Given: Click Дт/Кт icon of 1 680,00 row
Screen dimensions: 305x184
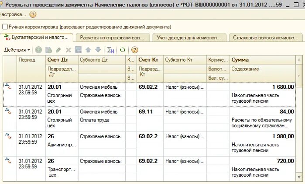Looking at the screenshot, I should (8, 87).
